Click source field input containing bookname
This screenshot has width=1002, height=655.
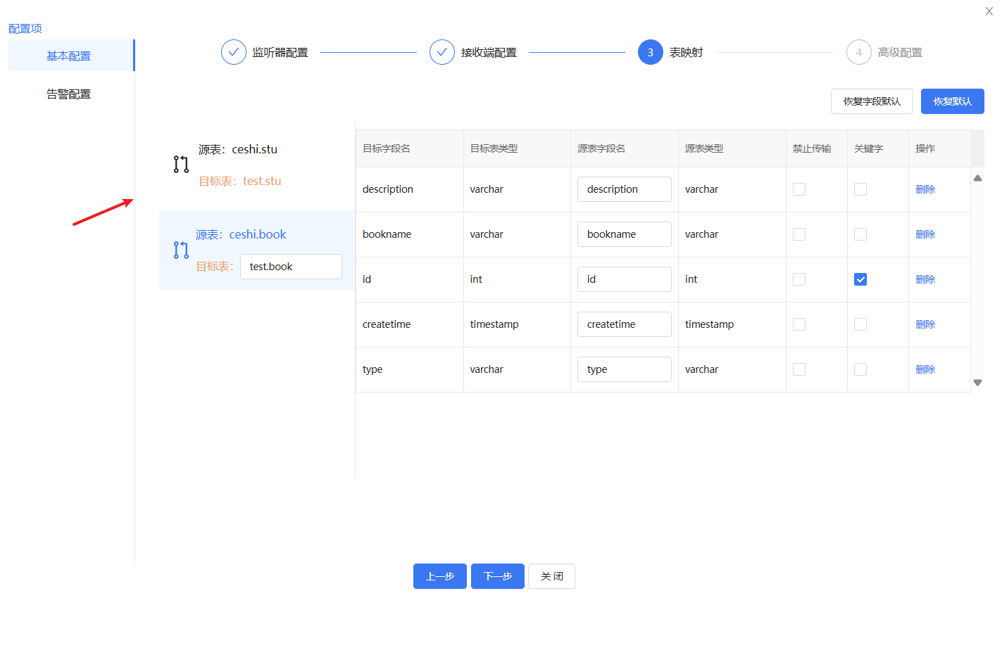(x=625, y=234)
